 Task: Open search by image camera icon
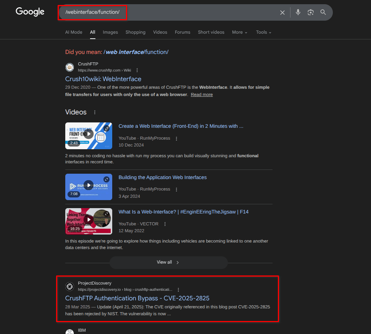[x=311, y=12]
